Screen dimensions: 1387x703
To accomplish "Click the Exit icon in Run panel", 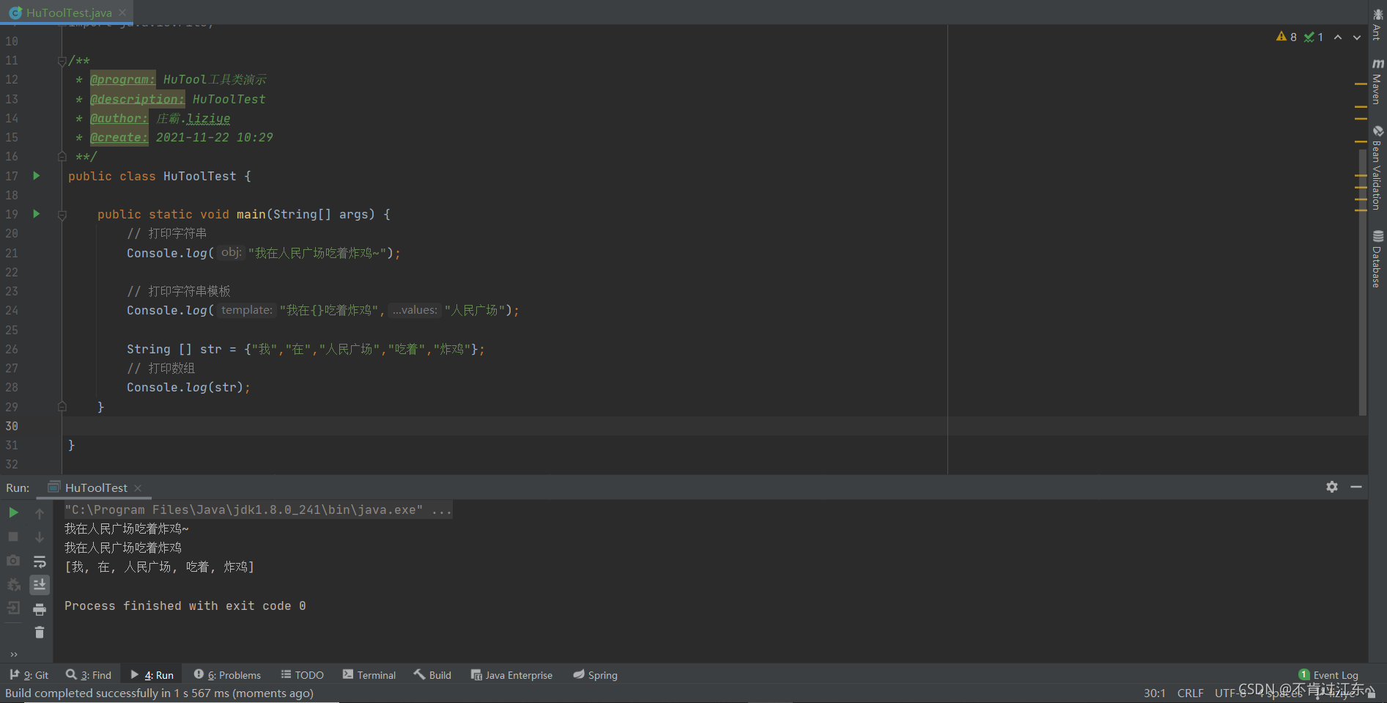I will pos(13,608).
